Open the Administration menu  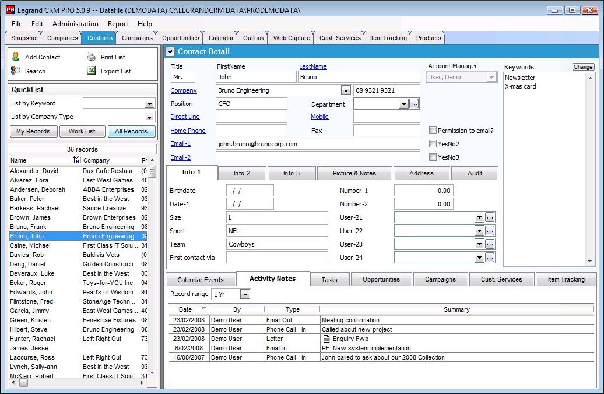(x=76, y=24)
